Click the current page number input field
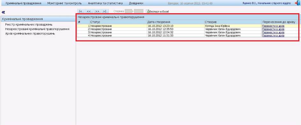 (x=128, y=11)
